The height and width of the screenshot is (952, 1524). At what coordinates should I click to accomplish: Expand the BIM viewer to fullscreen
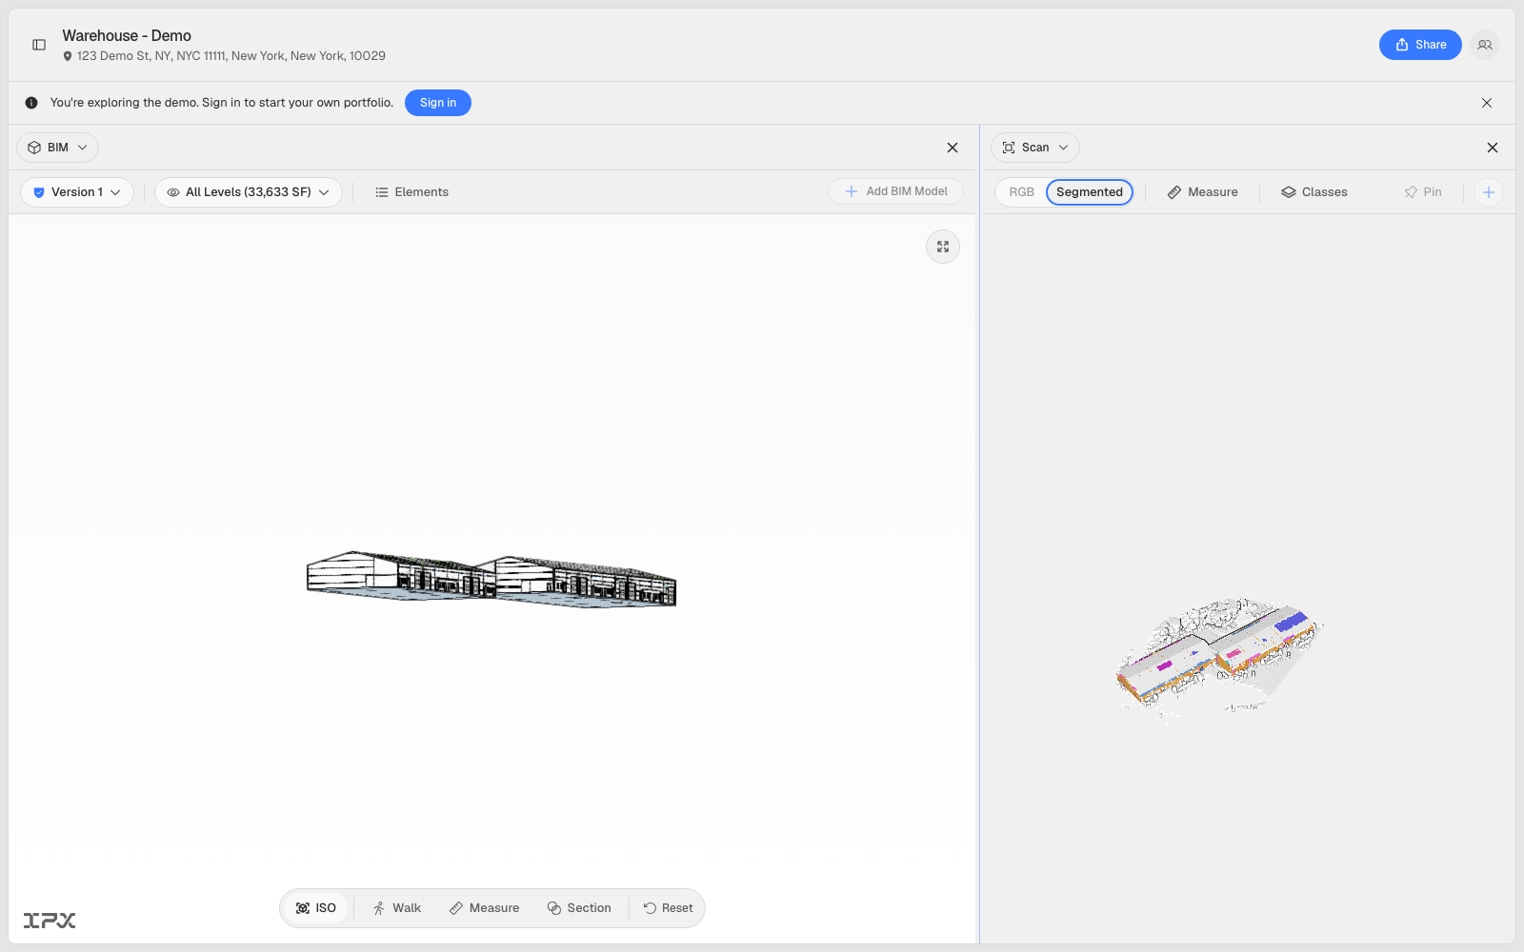click(x=943, y=247)
